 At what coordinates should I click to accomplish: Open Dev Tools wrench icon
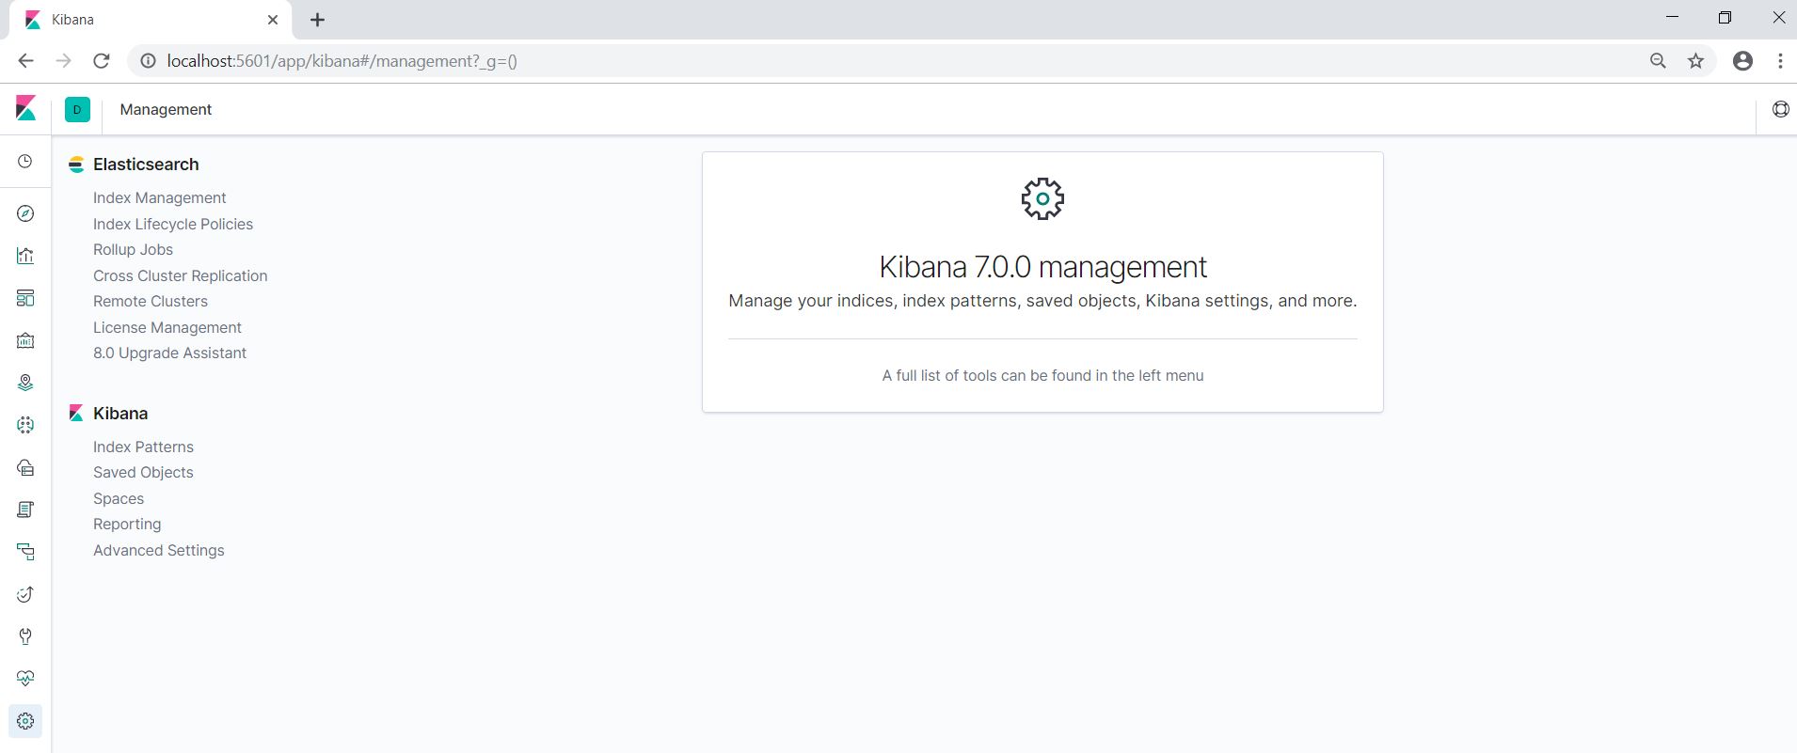click(25, 636)
